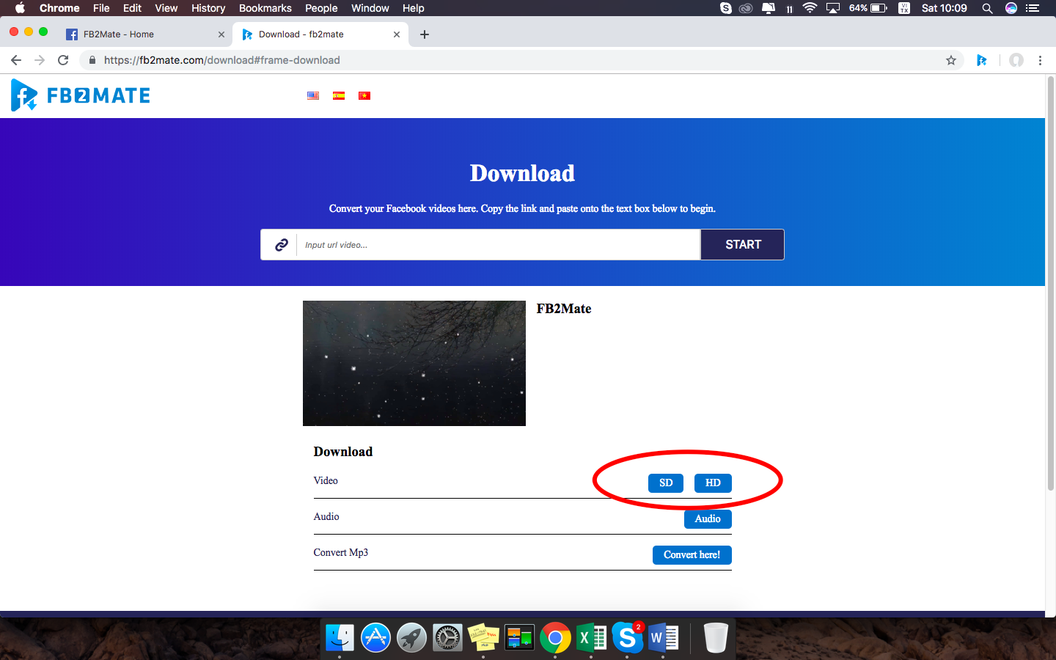The image size is (1056, 660).
Task: Switch site language to Vietnamese flag
Action: (x=364, y=95)
